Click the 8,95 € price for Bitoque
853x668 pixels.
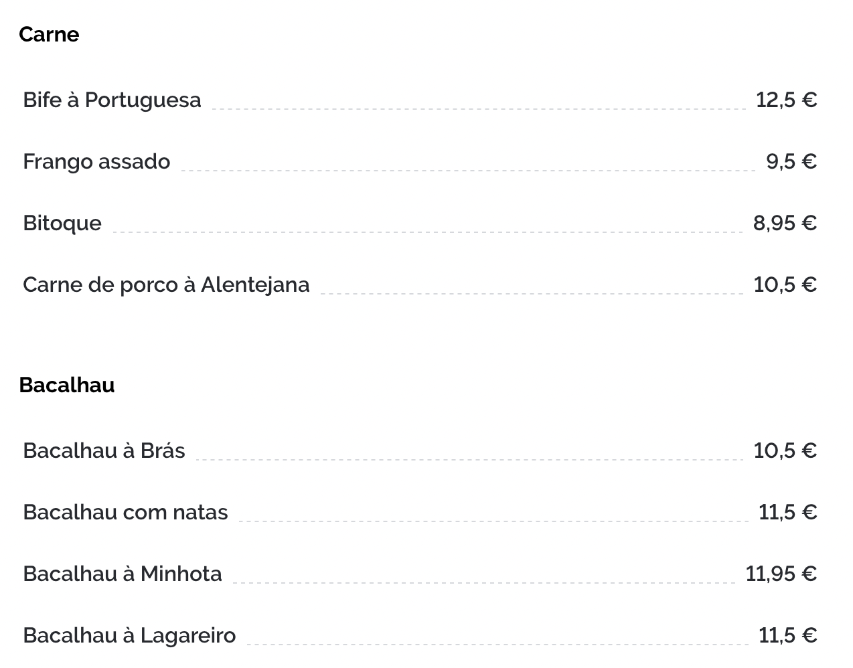[x=785, y=223]
